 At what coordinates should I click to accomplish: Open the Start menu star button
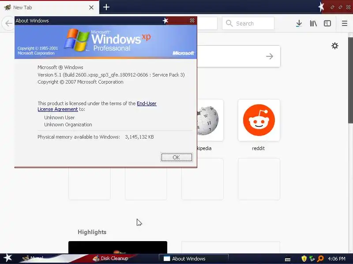click(8, 258)
